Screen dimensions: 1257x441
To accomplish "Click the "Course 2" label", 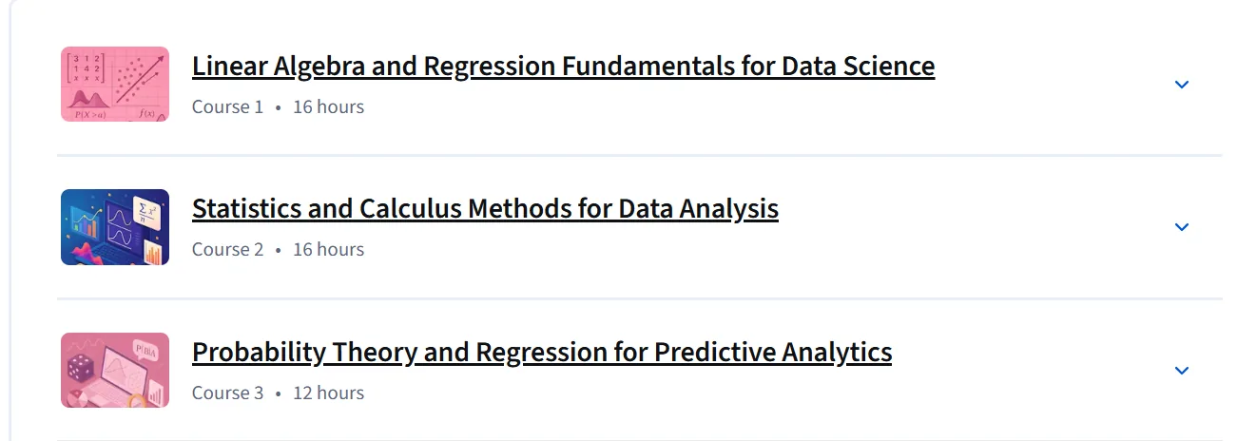I will (x=227, y=249).
